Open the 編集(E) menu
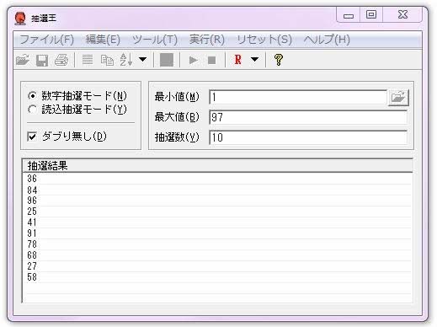This screenshot has height=327, width=437. [103, 40]
